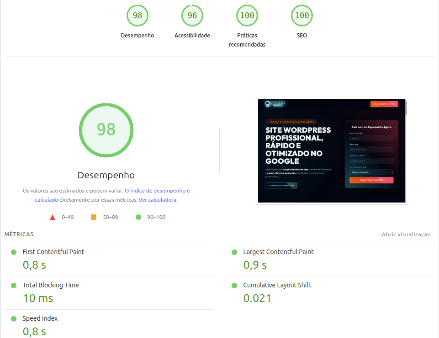Viewport: 439px width, 338px height.
Task: Open the Práticas recomendadas score
Action: point(247,15)
